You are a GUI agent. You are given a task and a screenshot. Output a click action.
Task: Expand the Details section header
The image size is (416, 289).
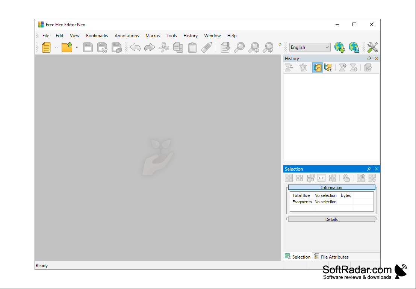point(331,219)
